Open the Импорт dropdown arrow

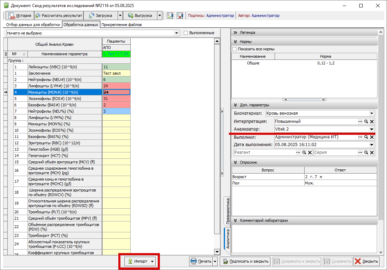pos(152,261)
